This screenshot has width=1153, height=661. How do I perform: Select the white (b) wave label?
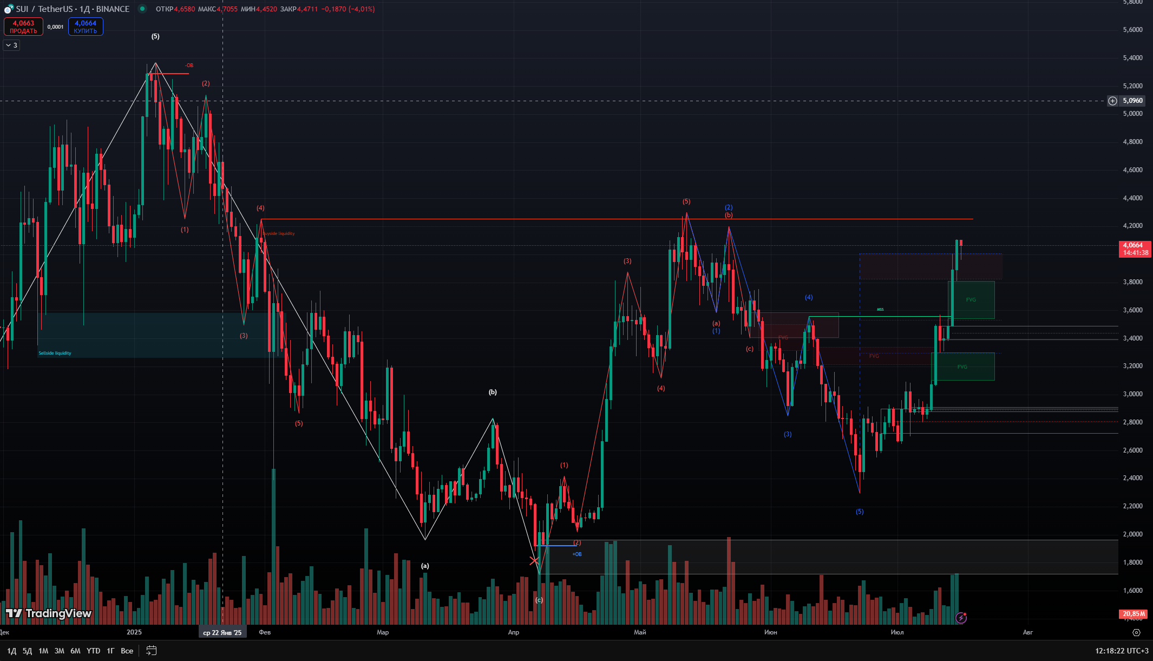pos(493,392)
